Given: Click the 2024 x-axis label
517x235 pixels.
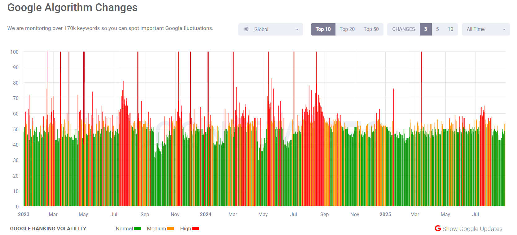Looking at the screenshot, I should tap(206, 214).
